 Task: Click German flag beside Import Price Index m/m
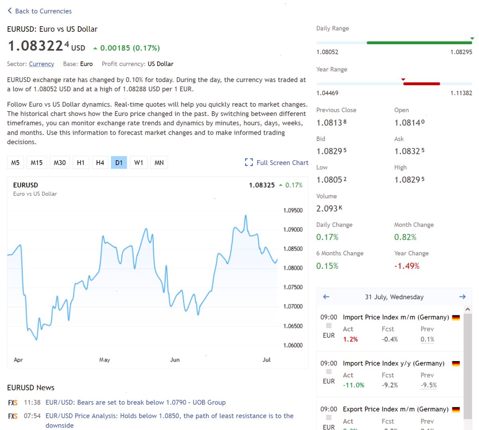(456, 318)
